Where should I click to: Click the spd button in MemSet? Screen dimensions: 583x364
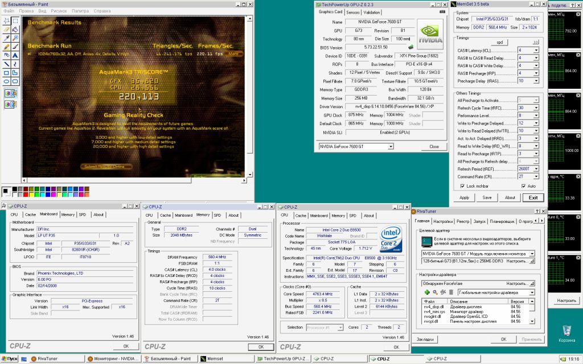point(499,42)
